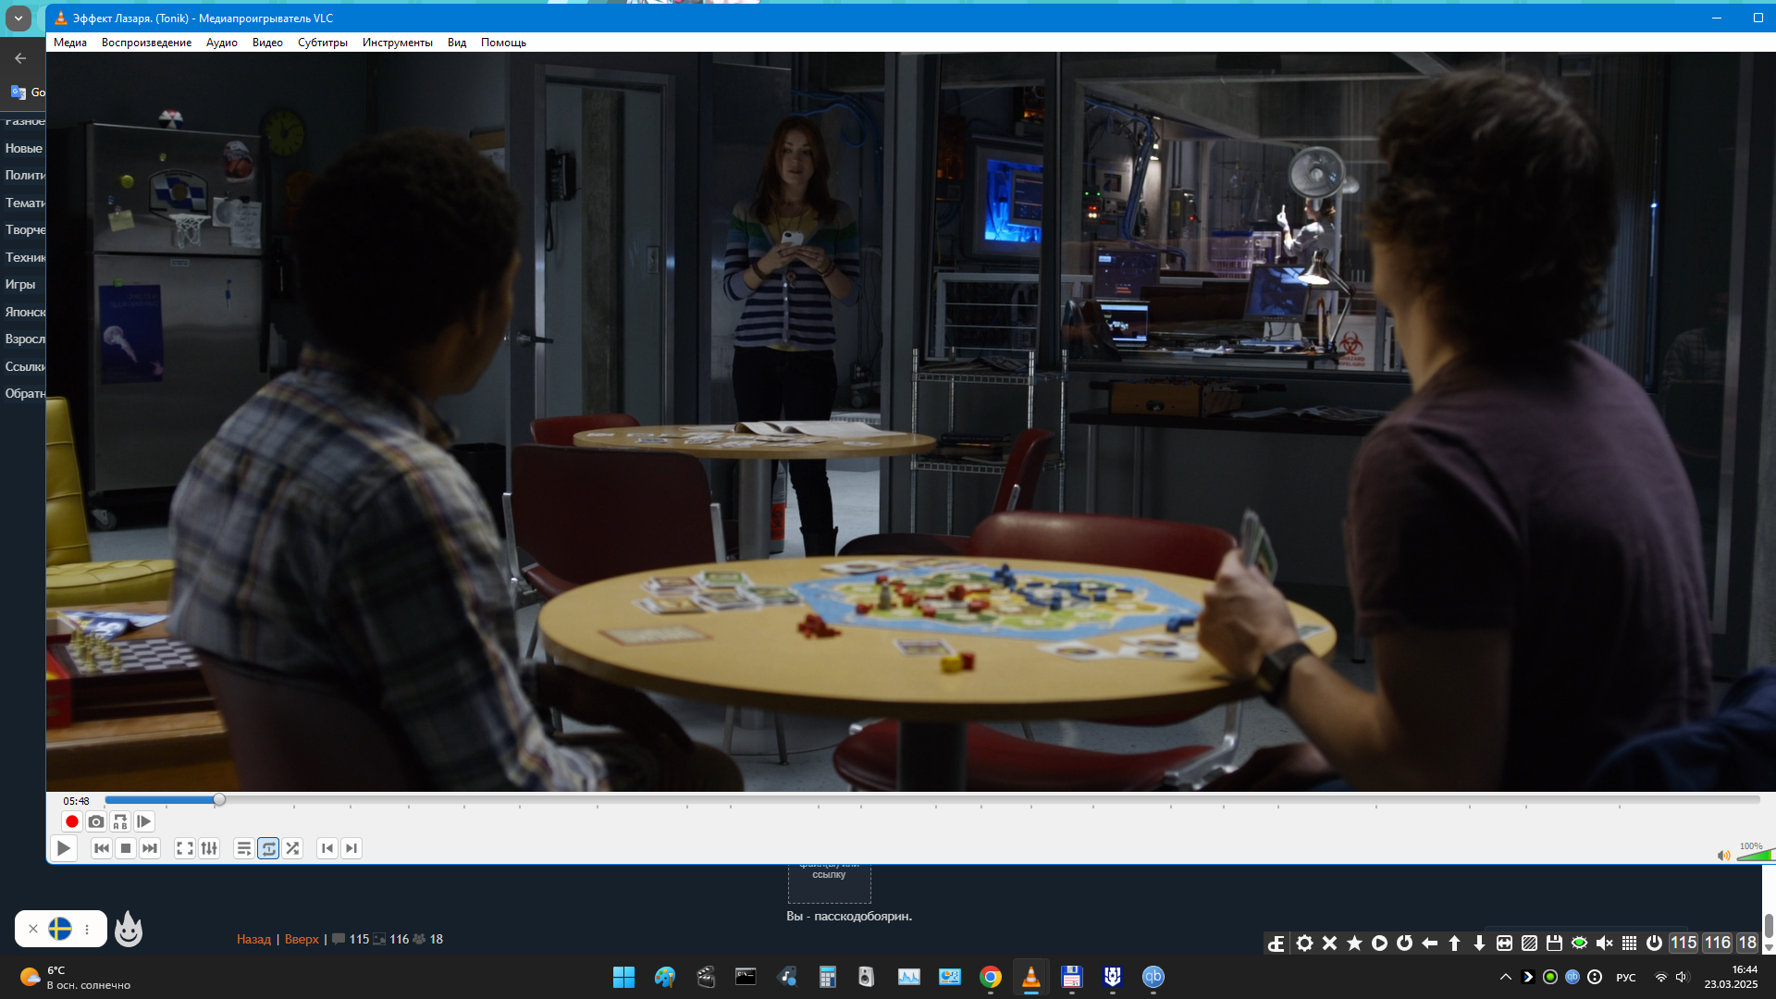Viewport: 1776px width, 999px height.
Task: Open the Вид menu
Action: [457, 43]
